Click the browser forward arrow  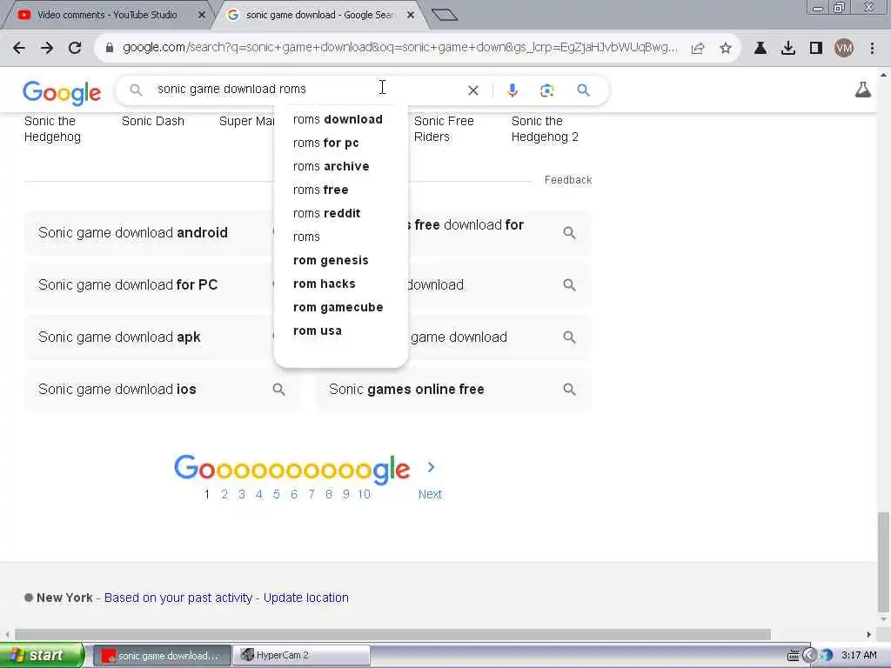tap(47, 49)
